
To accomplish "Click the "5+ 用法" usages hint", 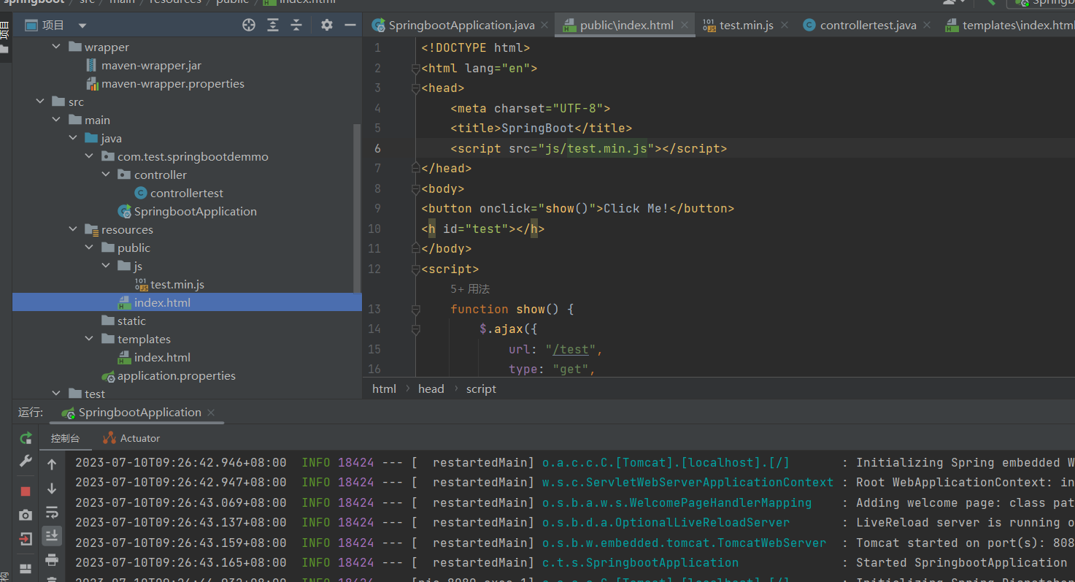I will [x=470, y=289].
